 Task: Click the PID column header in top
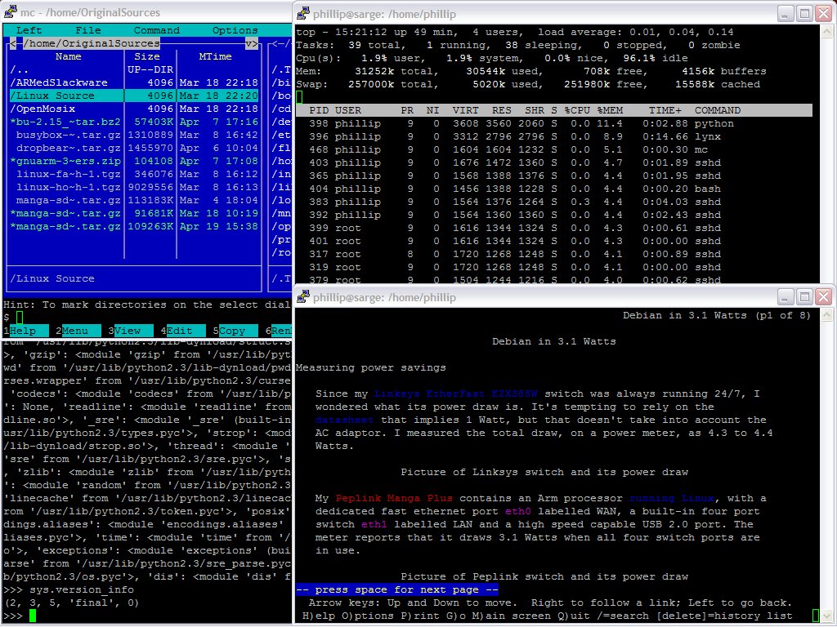tap(320, 110)
